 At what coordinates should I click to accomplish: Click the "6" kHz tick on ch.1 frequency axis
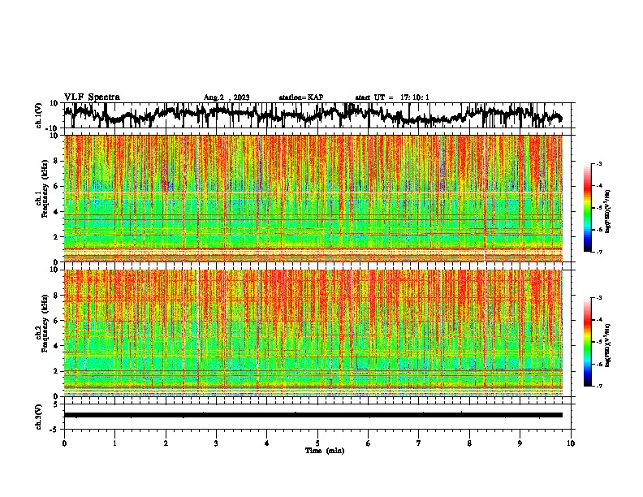58,187
